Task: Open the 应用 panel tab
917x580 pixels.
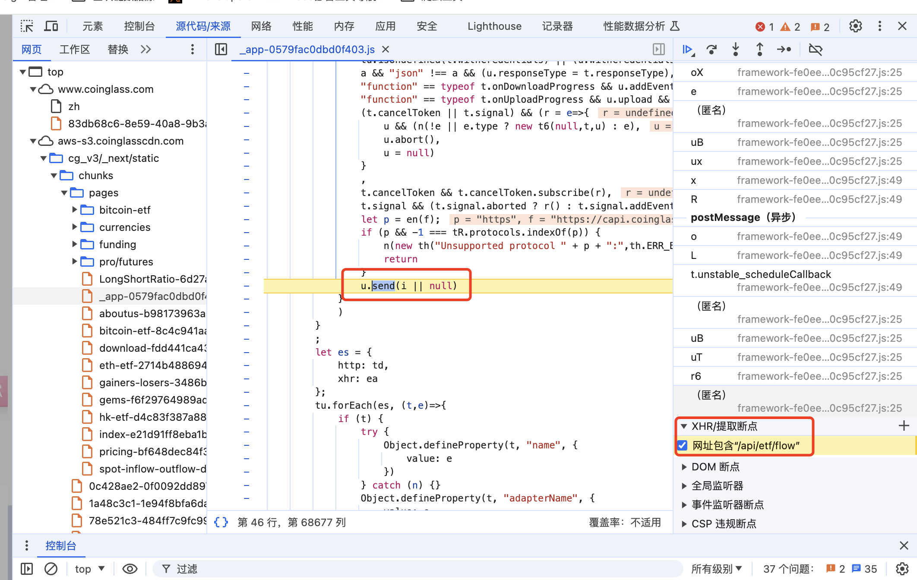Action: coord(386,26)
